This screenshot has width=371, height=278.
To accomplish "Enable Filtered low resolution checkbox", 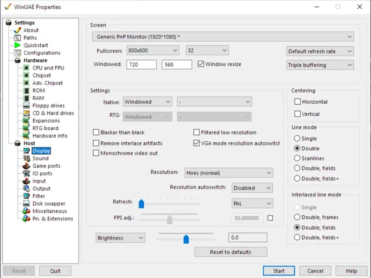I will [196, 132].
